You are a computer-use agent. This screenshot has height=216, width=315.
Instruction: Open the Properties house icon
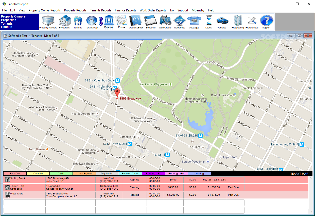tap(64, 22)
